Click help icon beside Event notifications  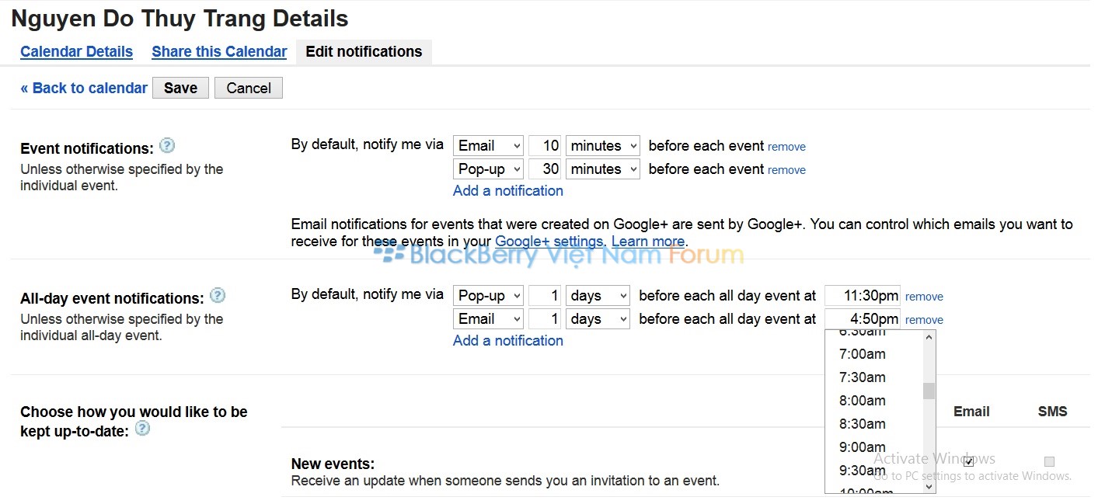[x=166, y=145]
